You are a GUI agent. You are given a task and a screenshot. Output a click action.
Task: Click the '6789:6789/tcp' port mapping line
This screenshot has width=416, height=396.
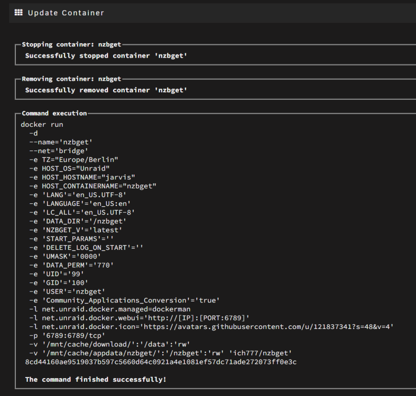click(67, 336)
